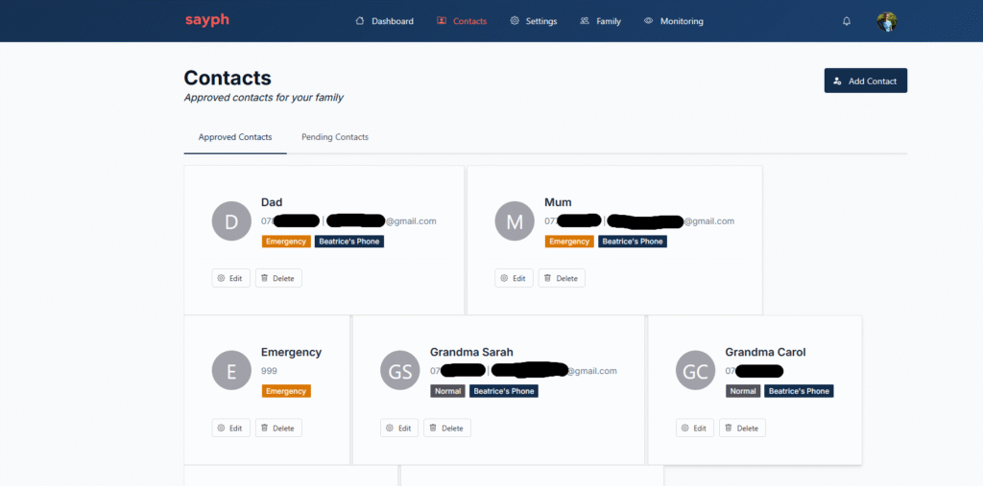Open the Monitoring page
Viewport: 983px width, 486px height.
673,21
